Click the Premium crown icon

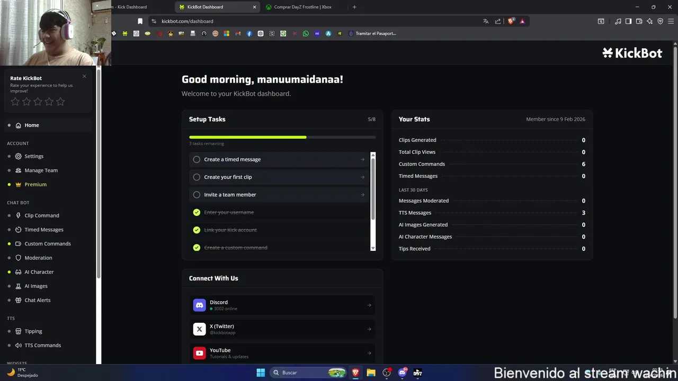(x=19, y=184)
